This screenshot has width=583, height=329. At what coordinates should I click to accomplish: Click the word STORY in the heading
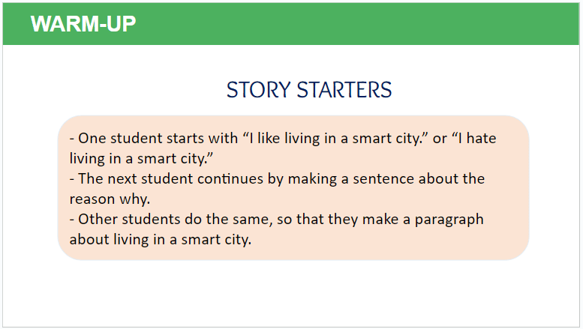pyautogui.click(x=259, y=90)
